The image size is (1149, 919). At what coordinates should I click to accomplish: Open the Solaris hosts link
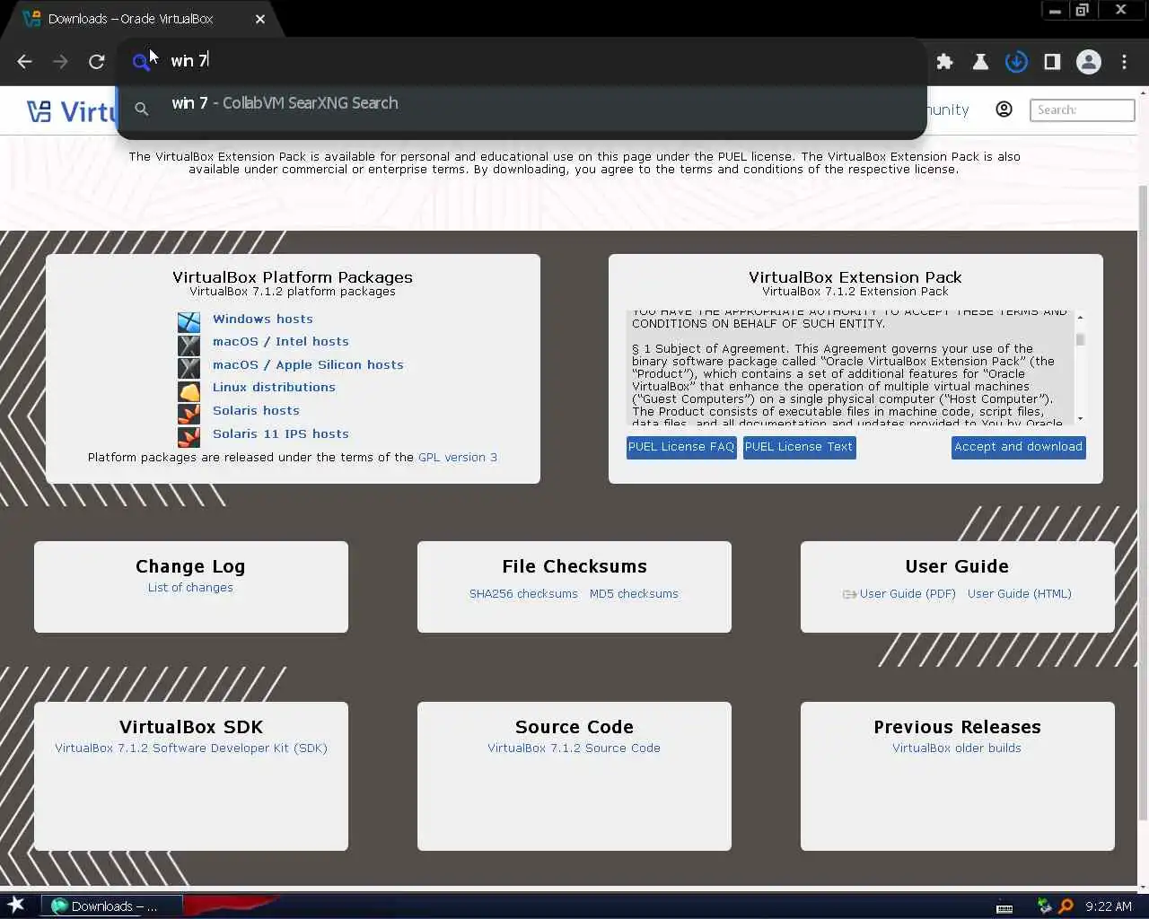(x=256, y=410)
